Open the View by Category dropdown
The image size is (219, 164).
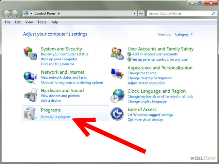184,34
